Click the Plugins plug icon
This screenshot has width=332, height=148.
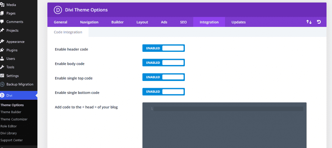tap(2, 50)
